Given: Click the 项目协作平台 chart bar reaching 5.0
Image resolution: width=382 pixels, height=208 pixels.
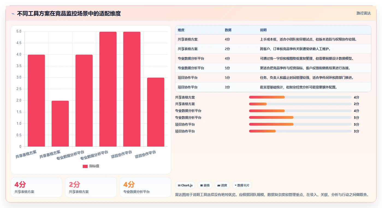Looking at the screenshot, I should pyautogui.click(x=132, y=89).
